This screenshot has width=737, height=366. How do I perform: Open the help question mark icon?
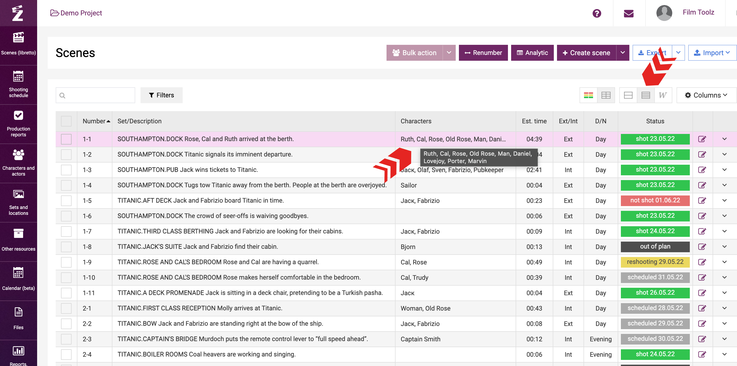click(596, 13)
